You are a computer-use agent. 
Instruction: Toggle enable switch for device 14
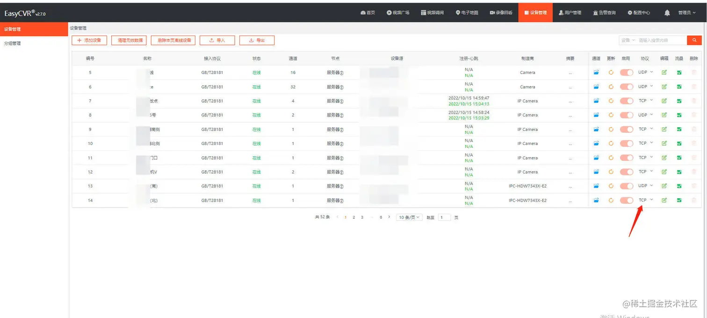tap(627, 200)
